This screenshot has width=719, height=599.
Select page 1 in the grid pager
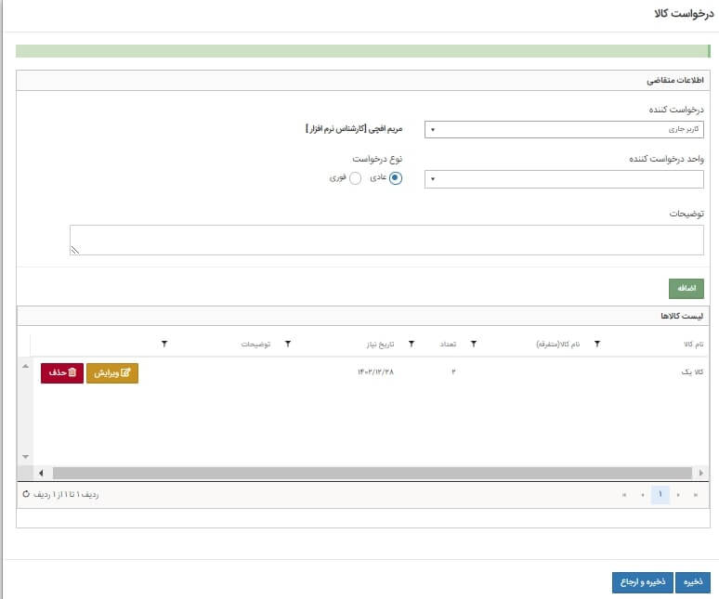[660, 495]
